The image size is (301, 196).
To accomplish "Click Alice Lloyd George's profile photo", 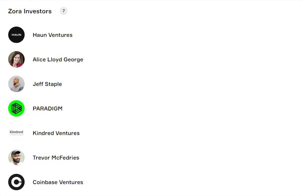I will point(16,59).
